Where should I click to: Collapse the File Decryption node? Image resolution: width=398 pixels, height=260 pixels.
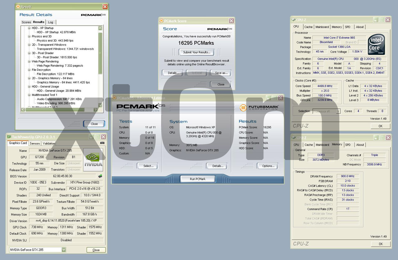tap(29, 70)
